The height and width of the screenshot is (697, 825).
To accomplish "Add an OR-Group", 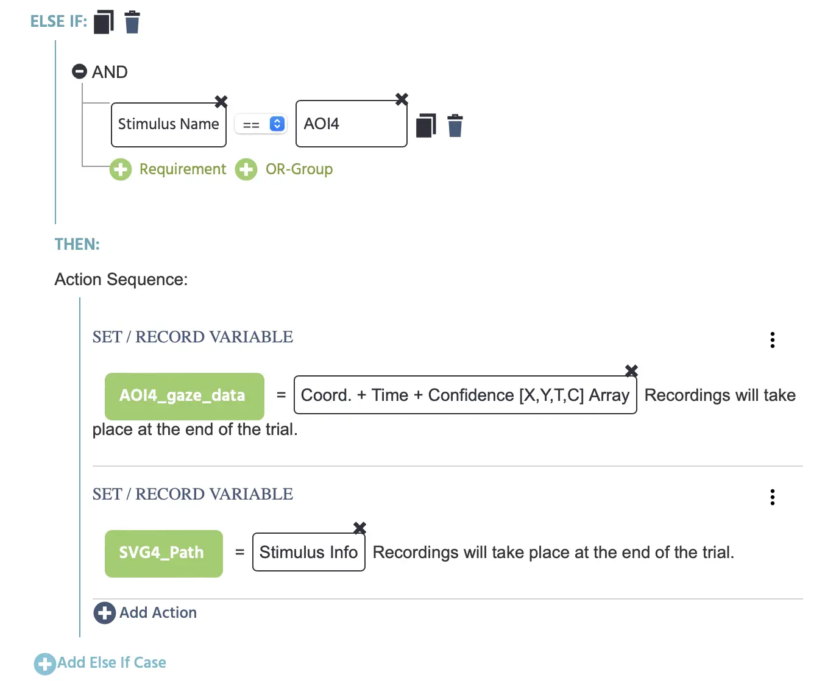I will (x=285, y=169).
